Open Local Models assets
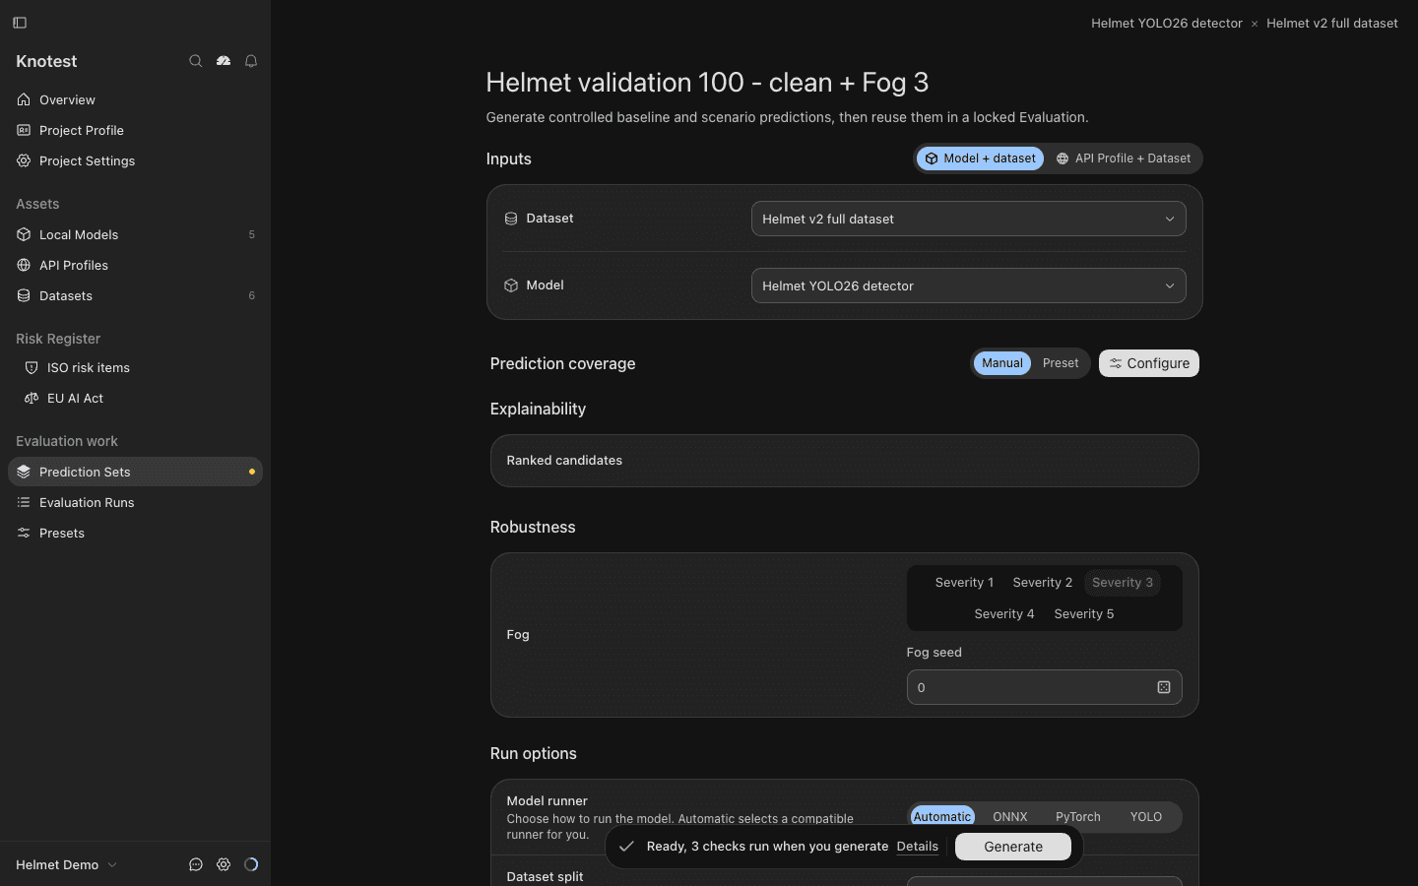This screenshot has height=886, width=1418. (135, 234)
